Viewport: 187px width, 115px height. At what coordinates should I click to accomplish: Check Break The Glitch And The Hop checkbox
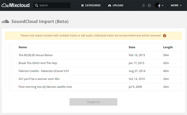10,63
